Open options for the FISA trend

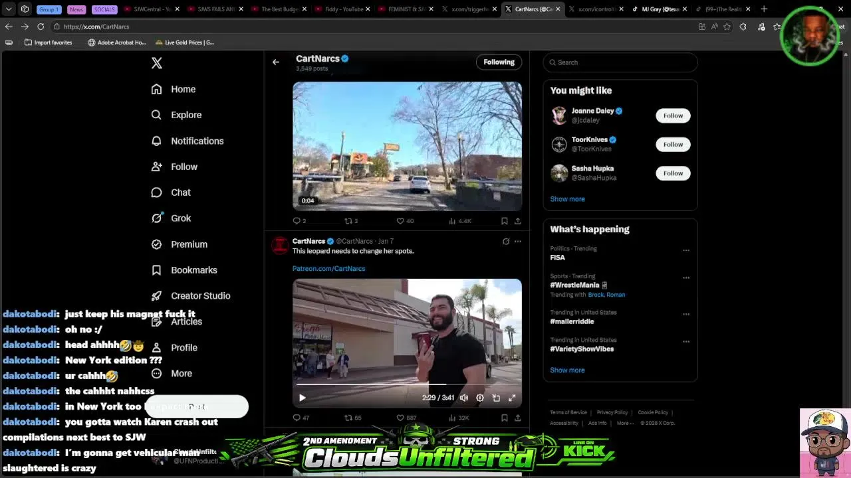click(686, 250)
